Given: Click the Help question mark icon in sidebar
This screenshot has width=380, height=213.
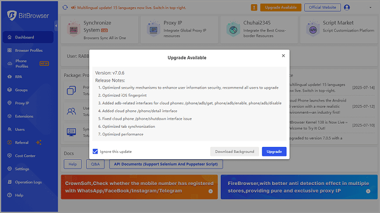Looking at the screenshot, I should click(x=9, y=195).
